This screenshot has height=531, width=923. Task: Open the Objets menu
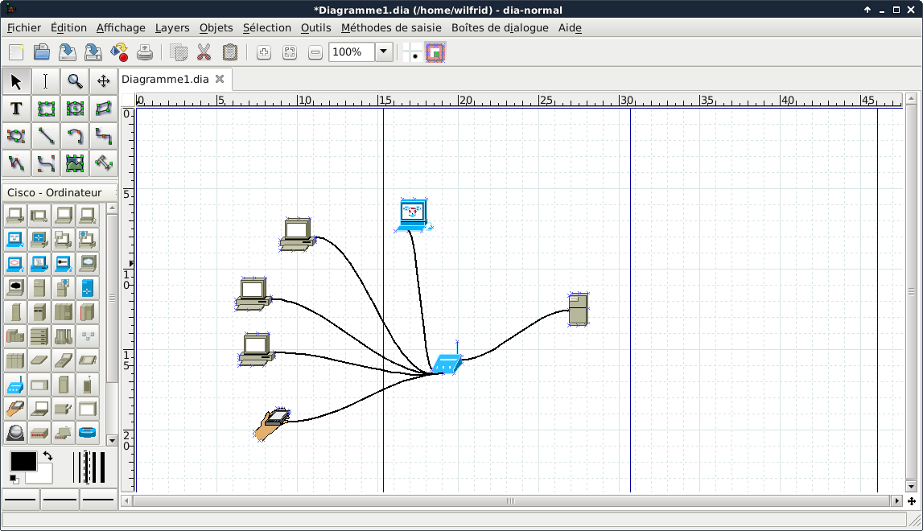click(x=216, y=27)
